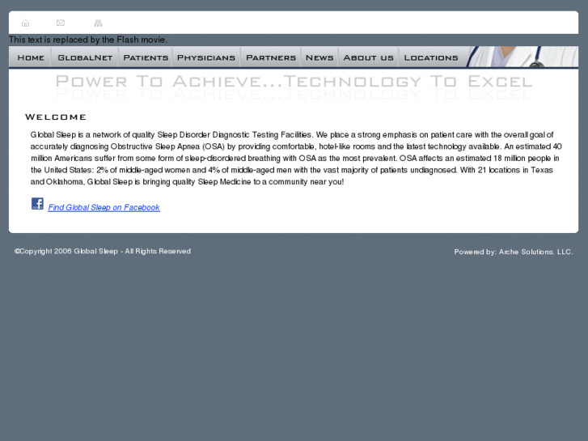The width and height of the screenshot is (588, 441).
Task: Follow the Find Global Sleep on Facebook link
Action: [104, 207]
